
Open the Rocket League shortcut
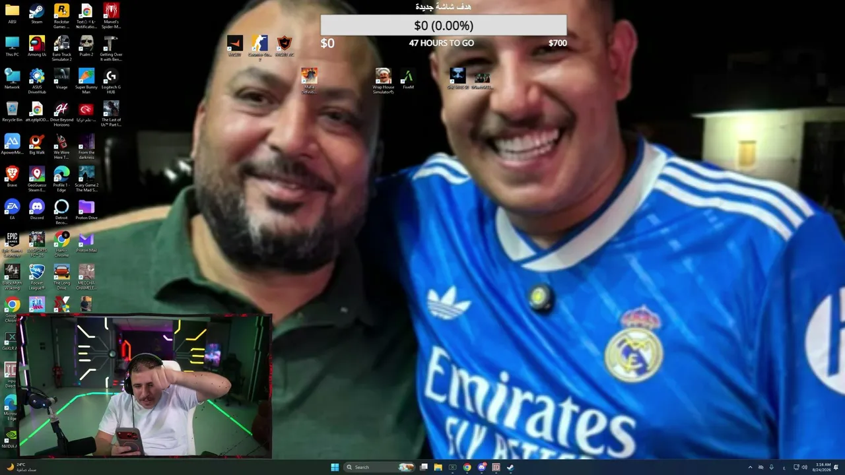[x=37, y=276]
